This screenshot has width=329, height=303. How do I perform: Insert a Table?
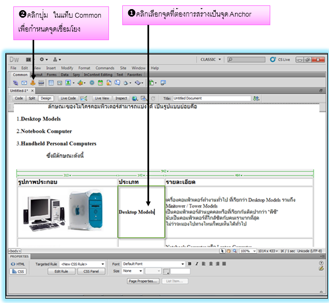pyautogui.click(x=51, y=83)
